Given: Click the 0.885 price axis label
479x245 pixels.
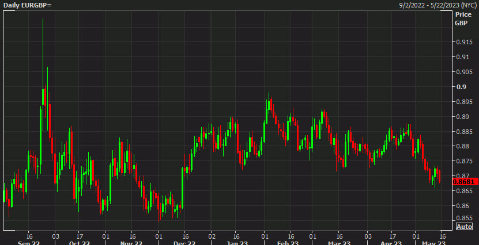Looking at the screenshot, I should [465, 132].
